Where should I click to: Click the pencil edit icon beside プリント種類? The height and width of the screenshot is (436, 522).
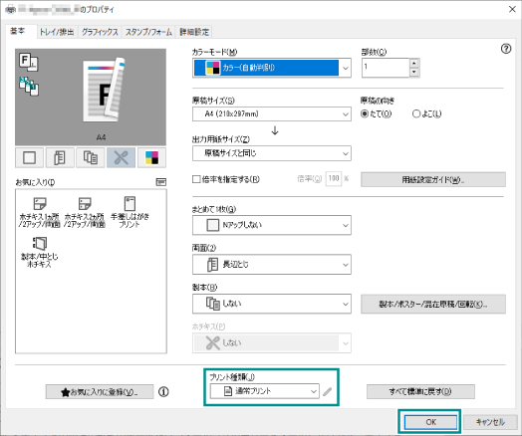point(328,391)
